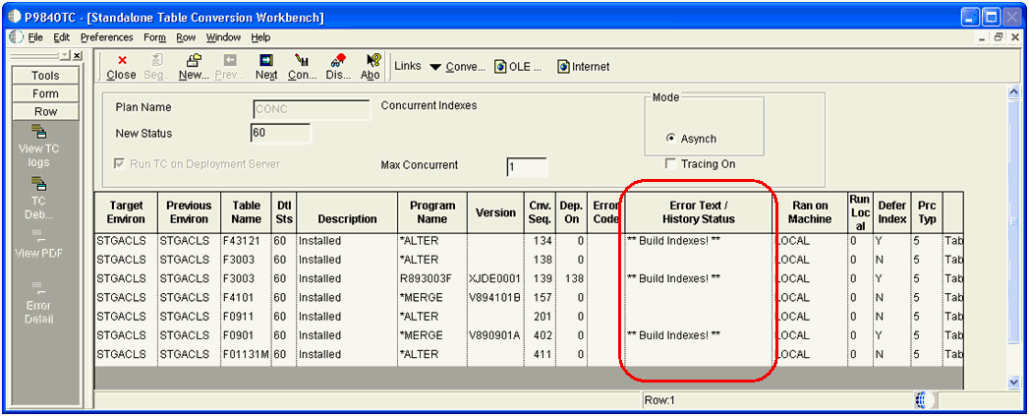1029x416 pixels.
Task: Open the Window menu
Action: coord(223,37)
